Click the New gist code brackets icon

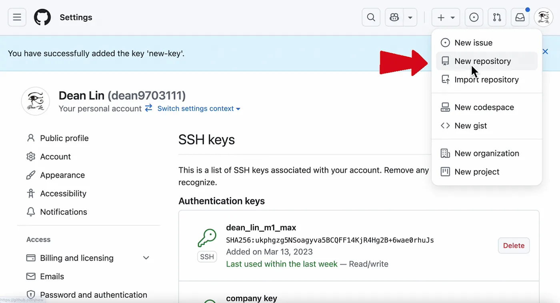[x=445, y=126]
